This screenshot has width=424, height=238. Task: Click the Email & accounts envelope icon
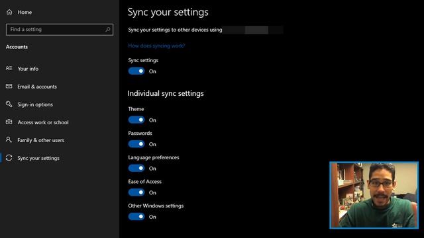coord(9,87)
